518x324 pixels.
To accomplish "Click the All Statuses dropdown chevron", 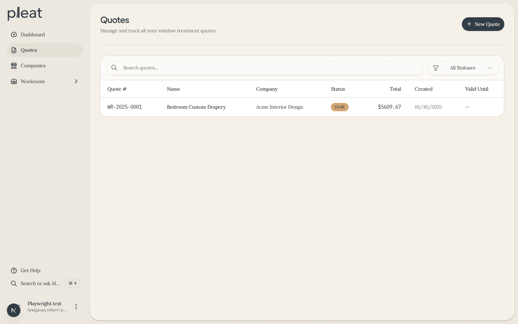I will coord(490,68).
